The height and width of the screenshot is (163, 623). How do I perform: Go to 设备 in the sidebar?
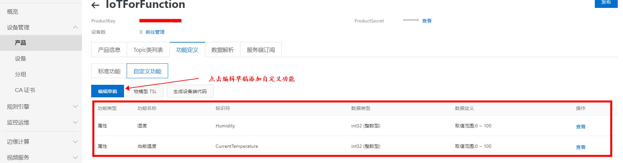click(x=20, y=58)
